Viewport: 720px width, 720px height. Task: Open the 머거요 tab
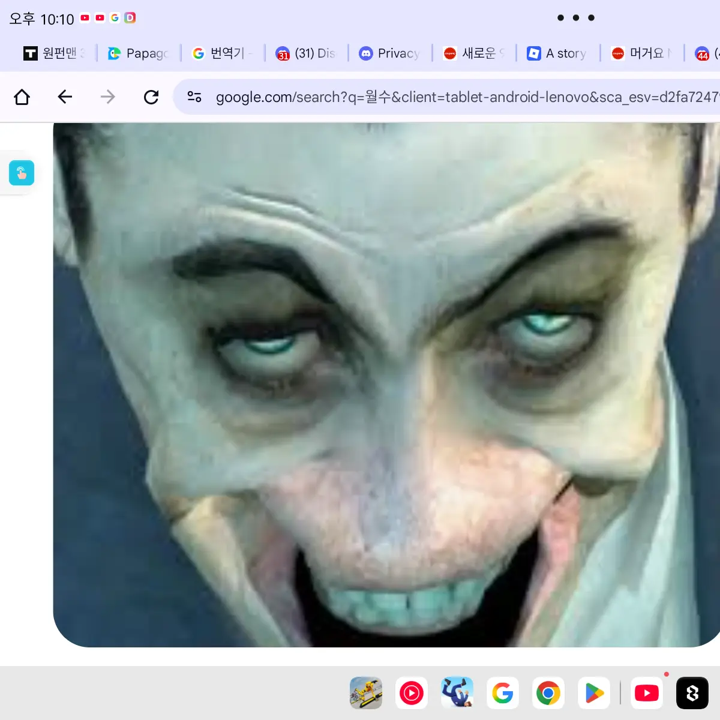(x=641, y=53)
